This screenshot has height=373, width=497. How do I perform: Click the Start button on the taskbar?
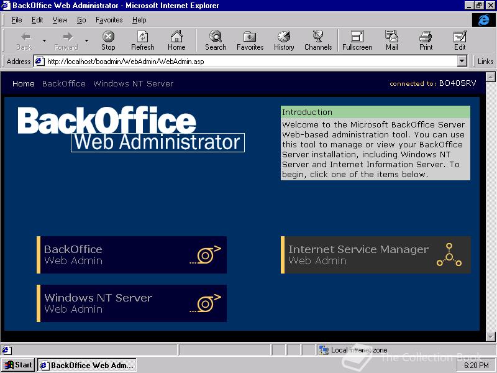coord(19,365)
